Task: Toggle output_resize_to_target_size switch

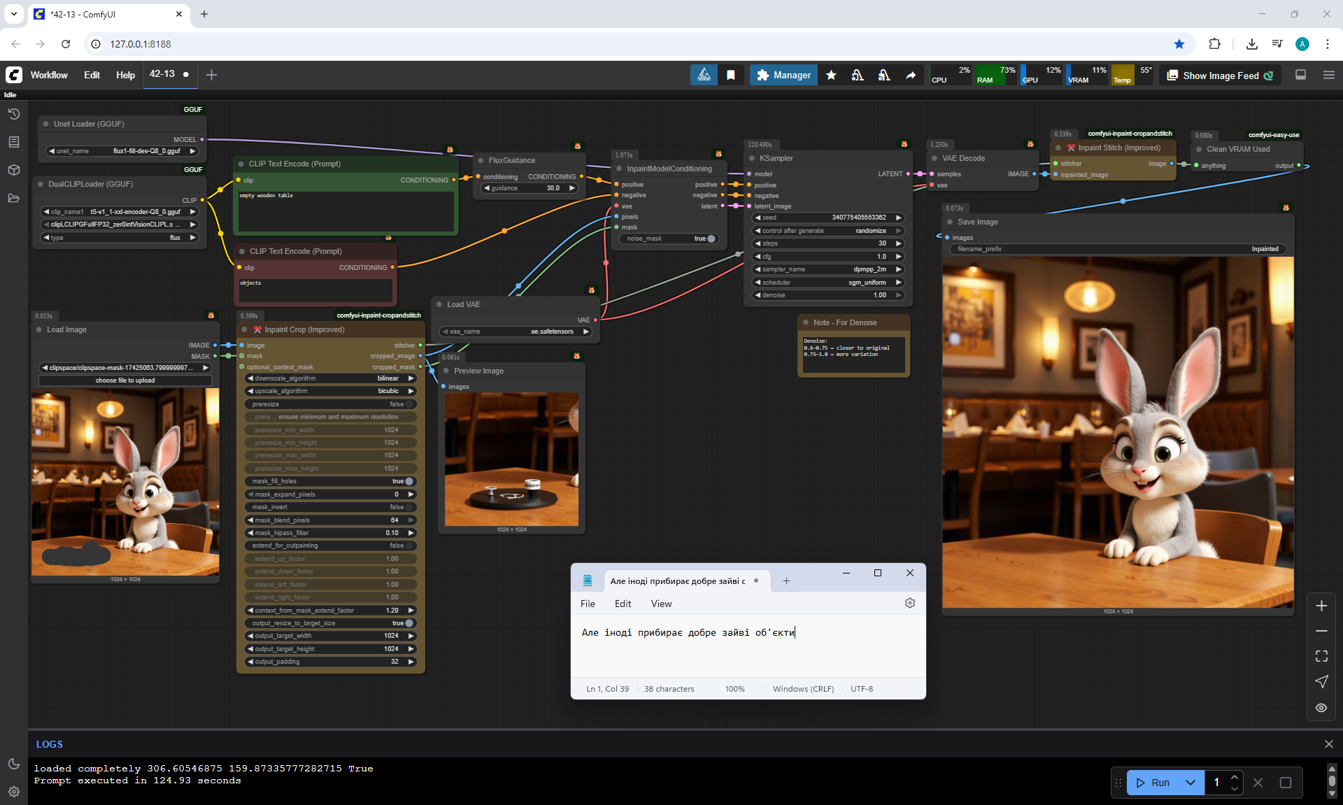Action: coord(408,623)
